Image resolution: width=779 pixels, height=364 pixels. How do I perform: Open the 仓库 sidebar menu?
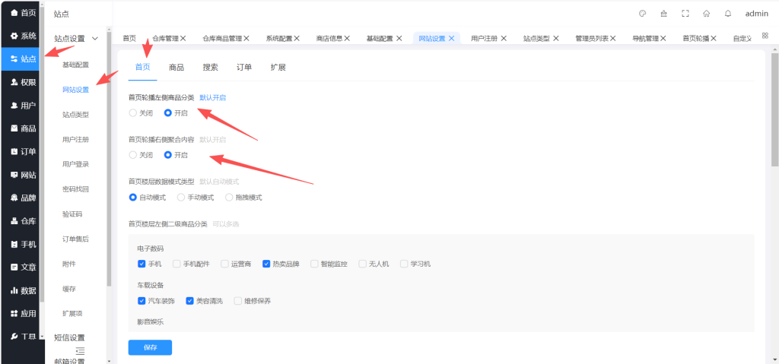click(x=22, y=221)
